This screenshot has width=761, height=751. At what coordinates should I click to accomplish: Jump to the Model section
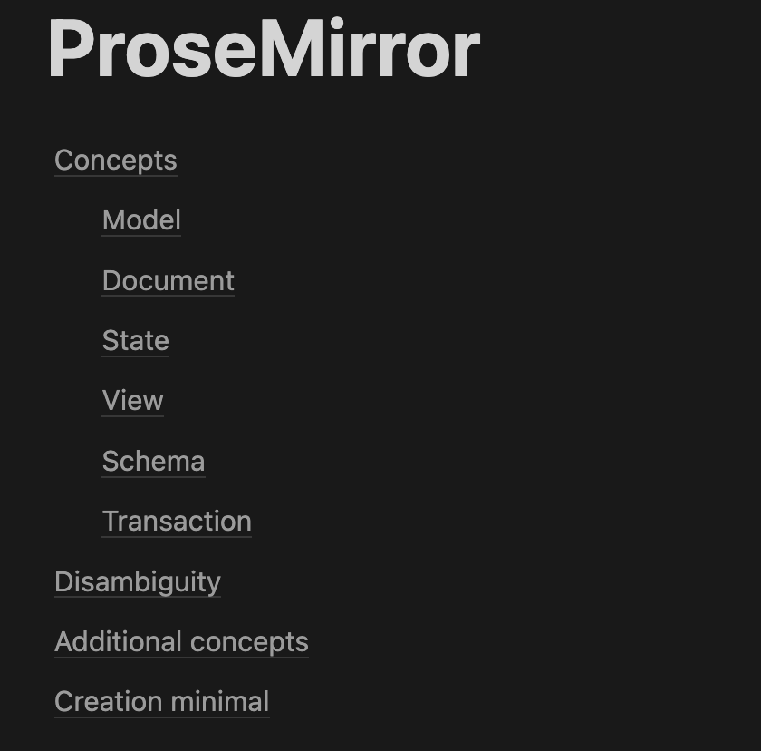click(141, 220)
